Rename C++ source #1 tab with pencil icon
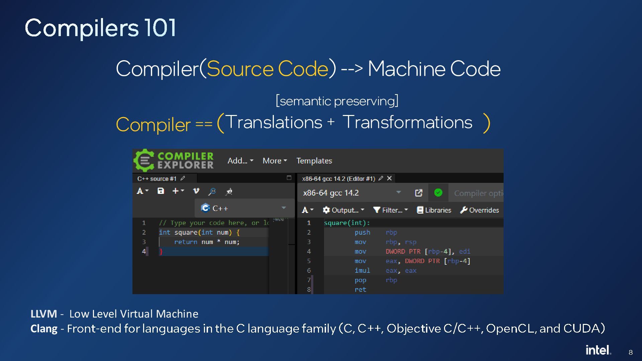The image size is (642, 361). point(183,178)
